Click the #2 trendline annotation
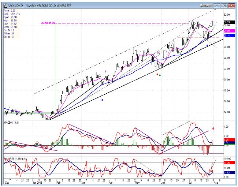Viewport: 238px width, 187px height. (159, 53)
